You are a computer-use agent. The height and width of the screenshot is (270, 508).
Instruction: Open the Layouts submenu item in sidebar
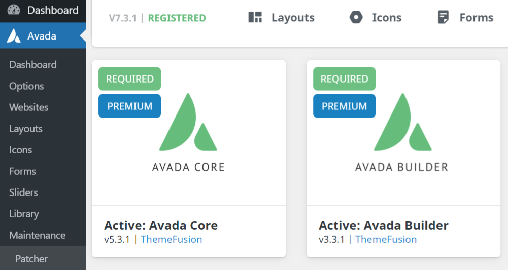[x=25, y=129]
